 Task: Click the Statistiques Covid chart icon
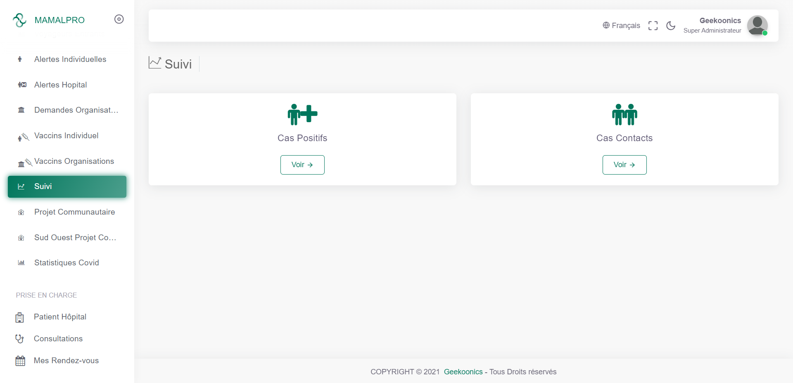tap(21, 262)
